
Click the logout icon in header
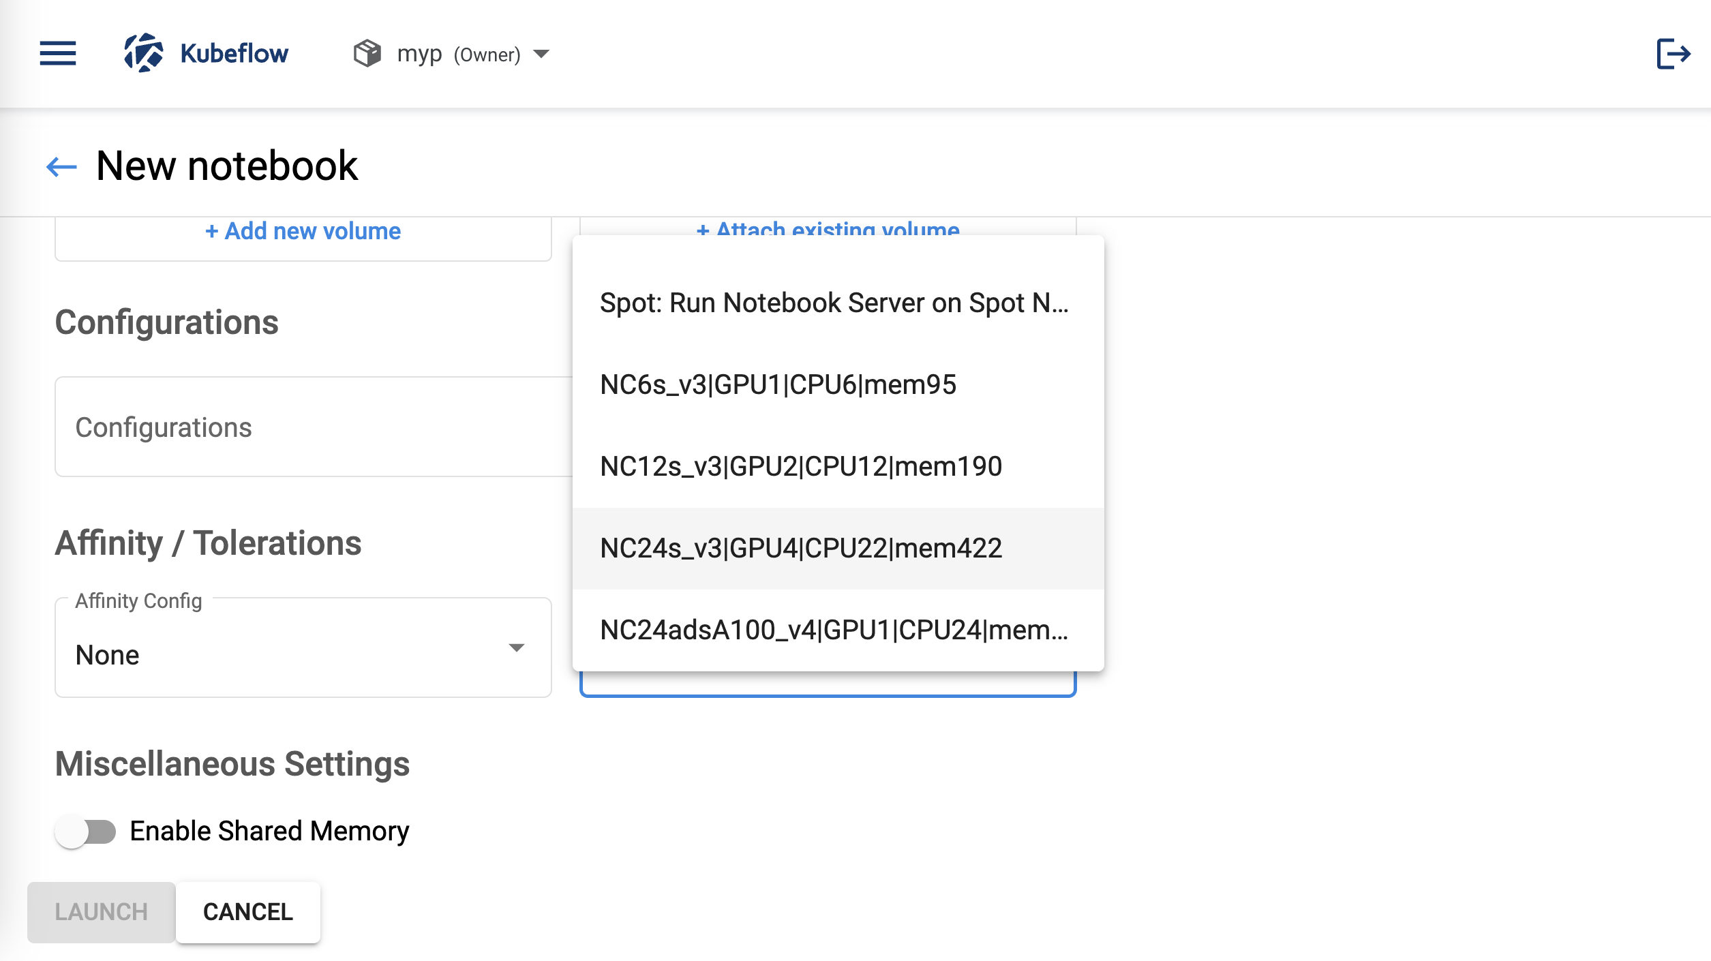point(1673,53)
